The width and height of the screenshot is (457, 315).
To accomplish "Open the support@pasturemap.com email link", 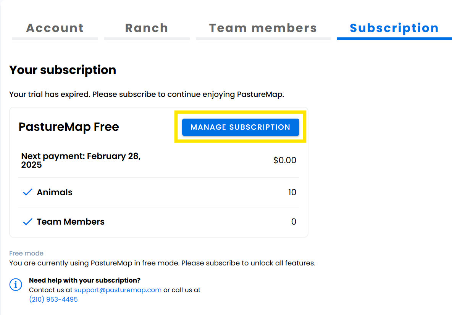I will (x=118, y=290).
